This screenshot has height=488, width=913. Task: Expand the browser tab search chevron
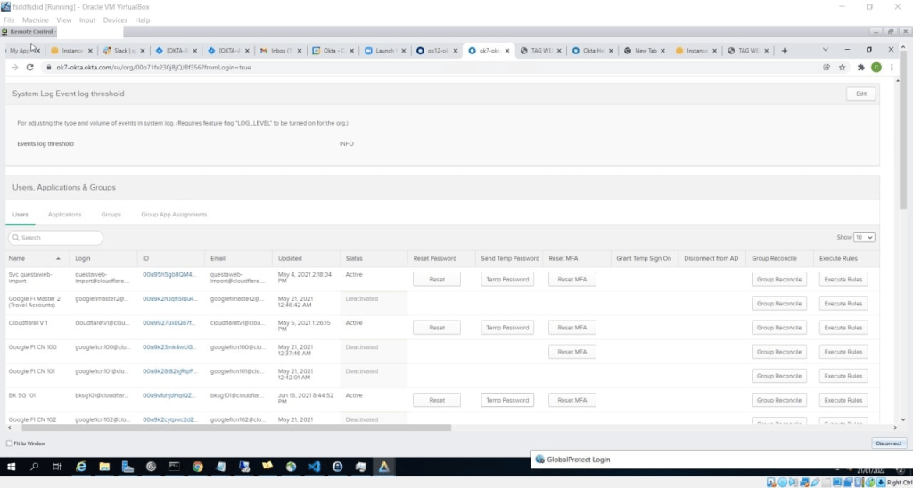(824, 51)
